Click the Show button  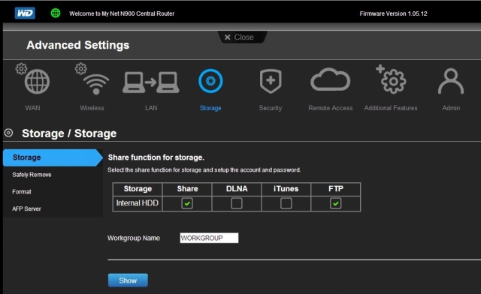click(x=128, y=280)
